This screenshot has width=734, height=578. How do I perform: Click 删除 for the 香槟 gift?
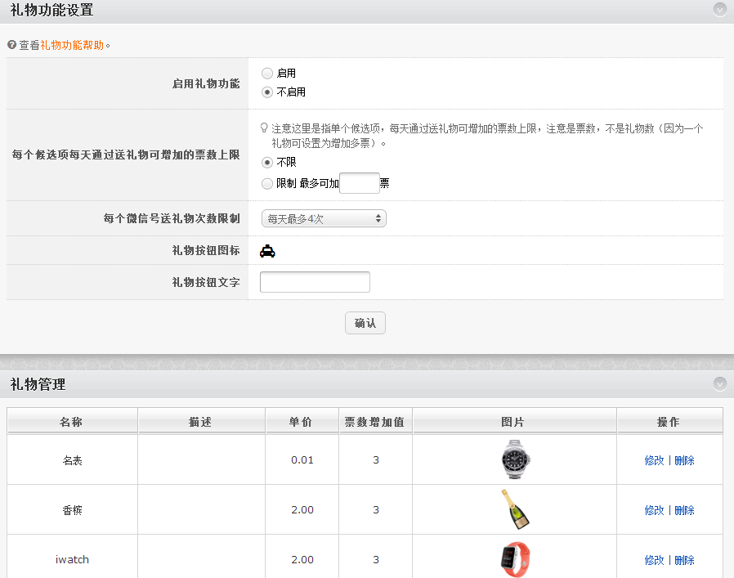[684, 510]
